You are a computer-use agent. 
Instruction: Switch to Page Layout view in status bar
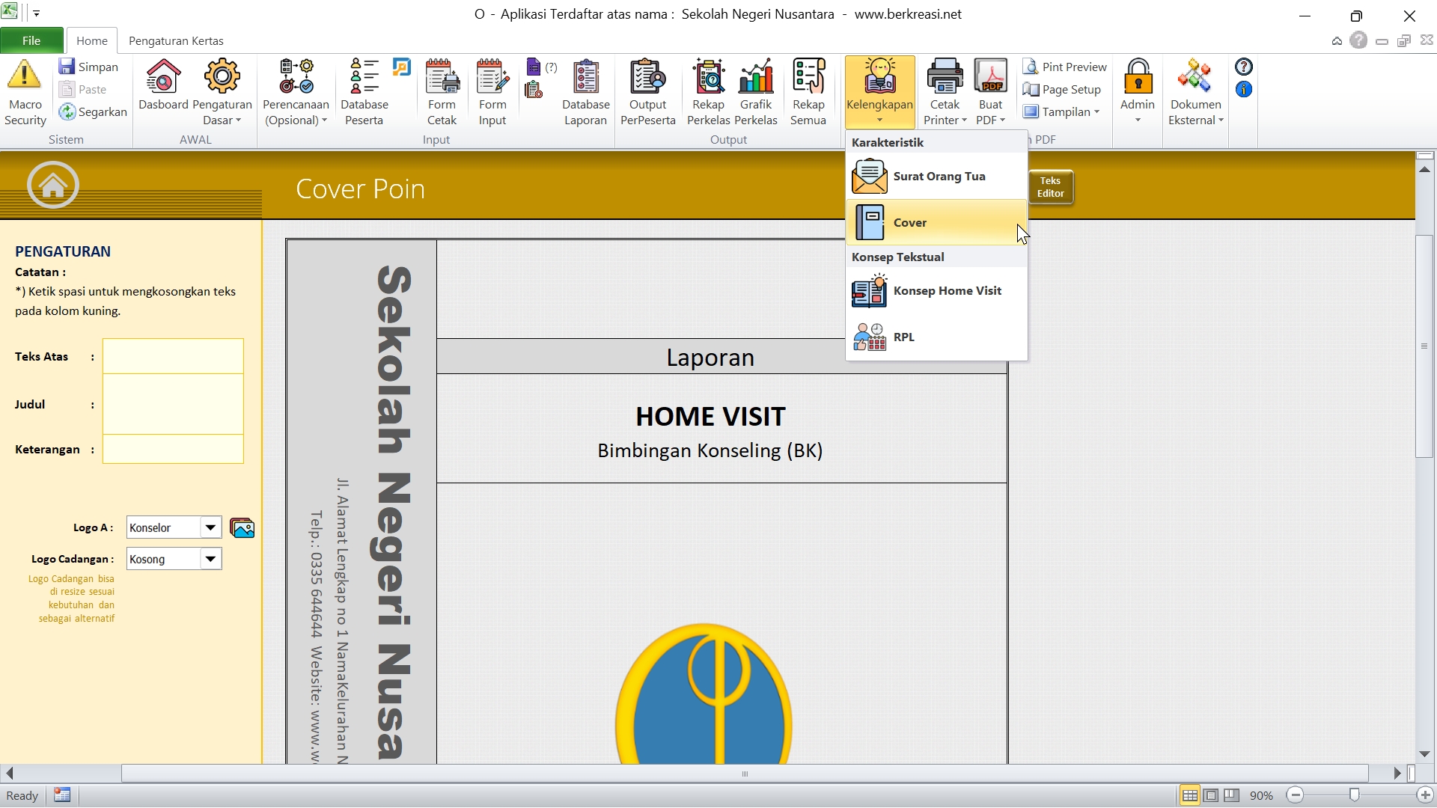tap(1211, 795)
